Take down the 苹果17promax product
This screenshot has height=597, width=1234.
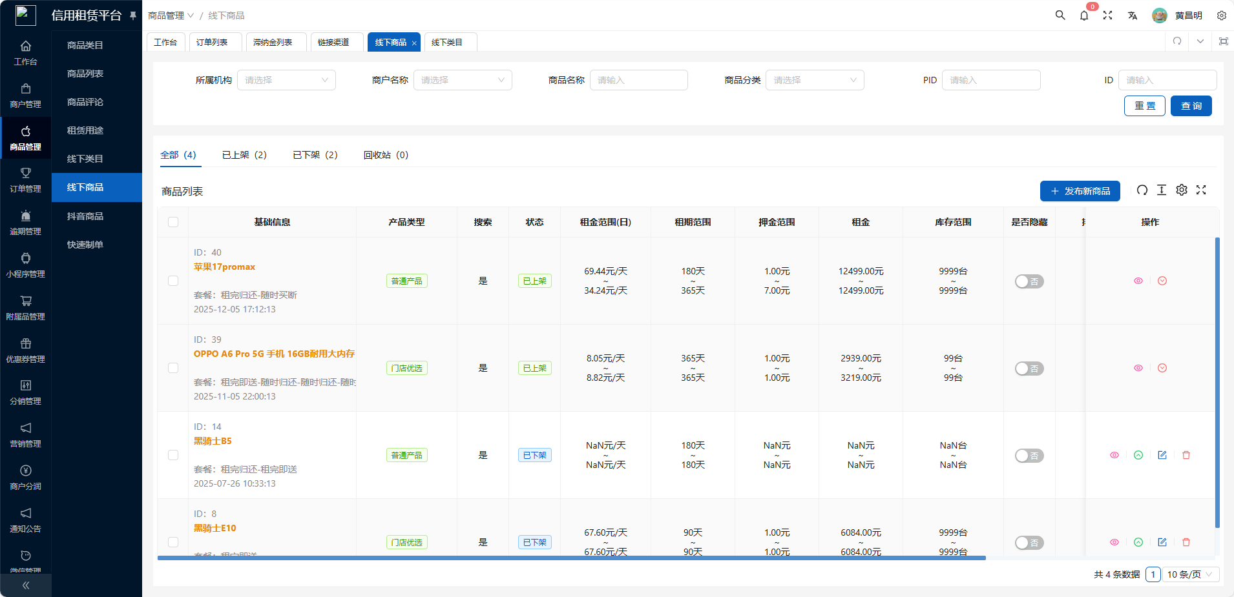(x=1162, y=281)
